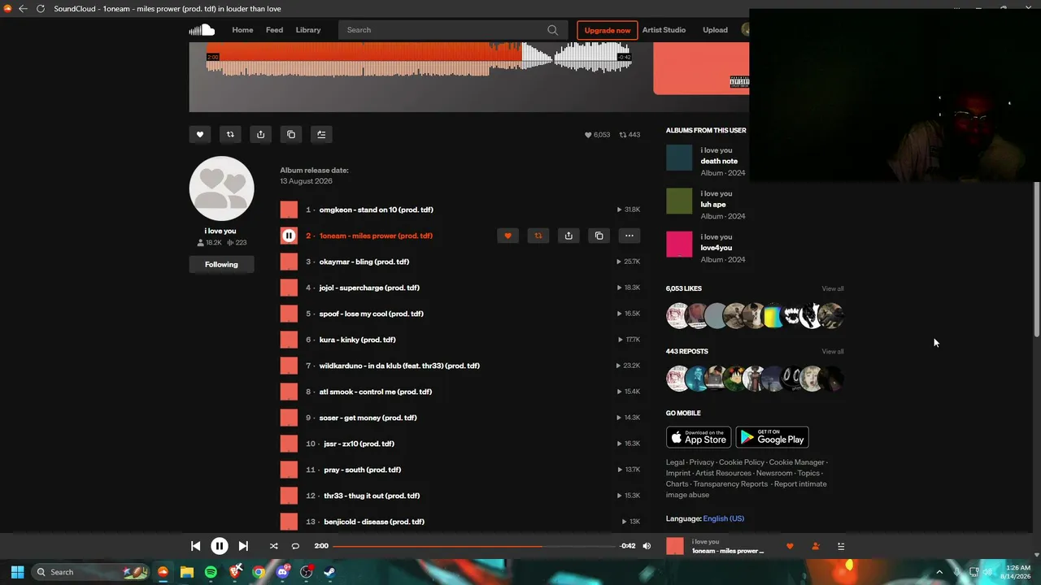1041x585 pixels.
Task: Change language via English (US) link
Action: click(724, 518)
